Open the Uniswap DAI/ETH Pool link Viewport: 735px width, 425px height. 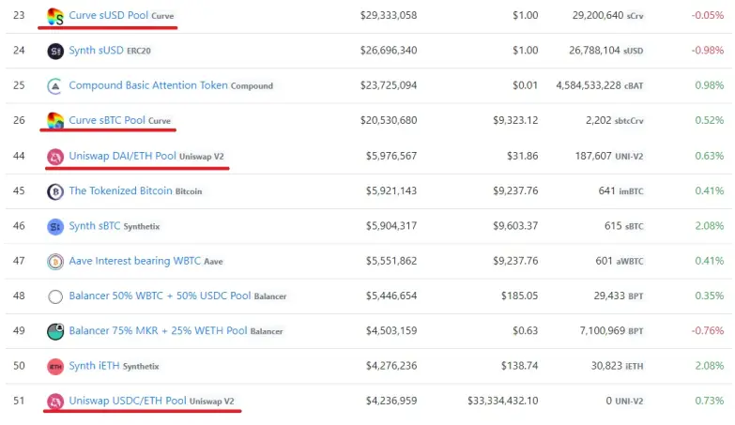pyautogui.click(x=122, y=156)
